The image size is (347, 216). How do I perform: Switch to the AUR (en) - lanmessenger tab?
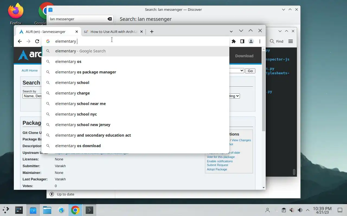point(49,32)
